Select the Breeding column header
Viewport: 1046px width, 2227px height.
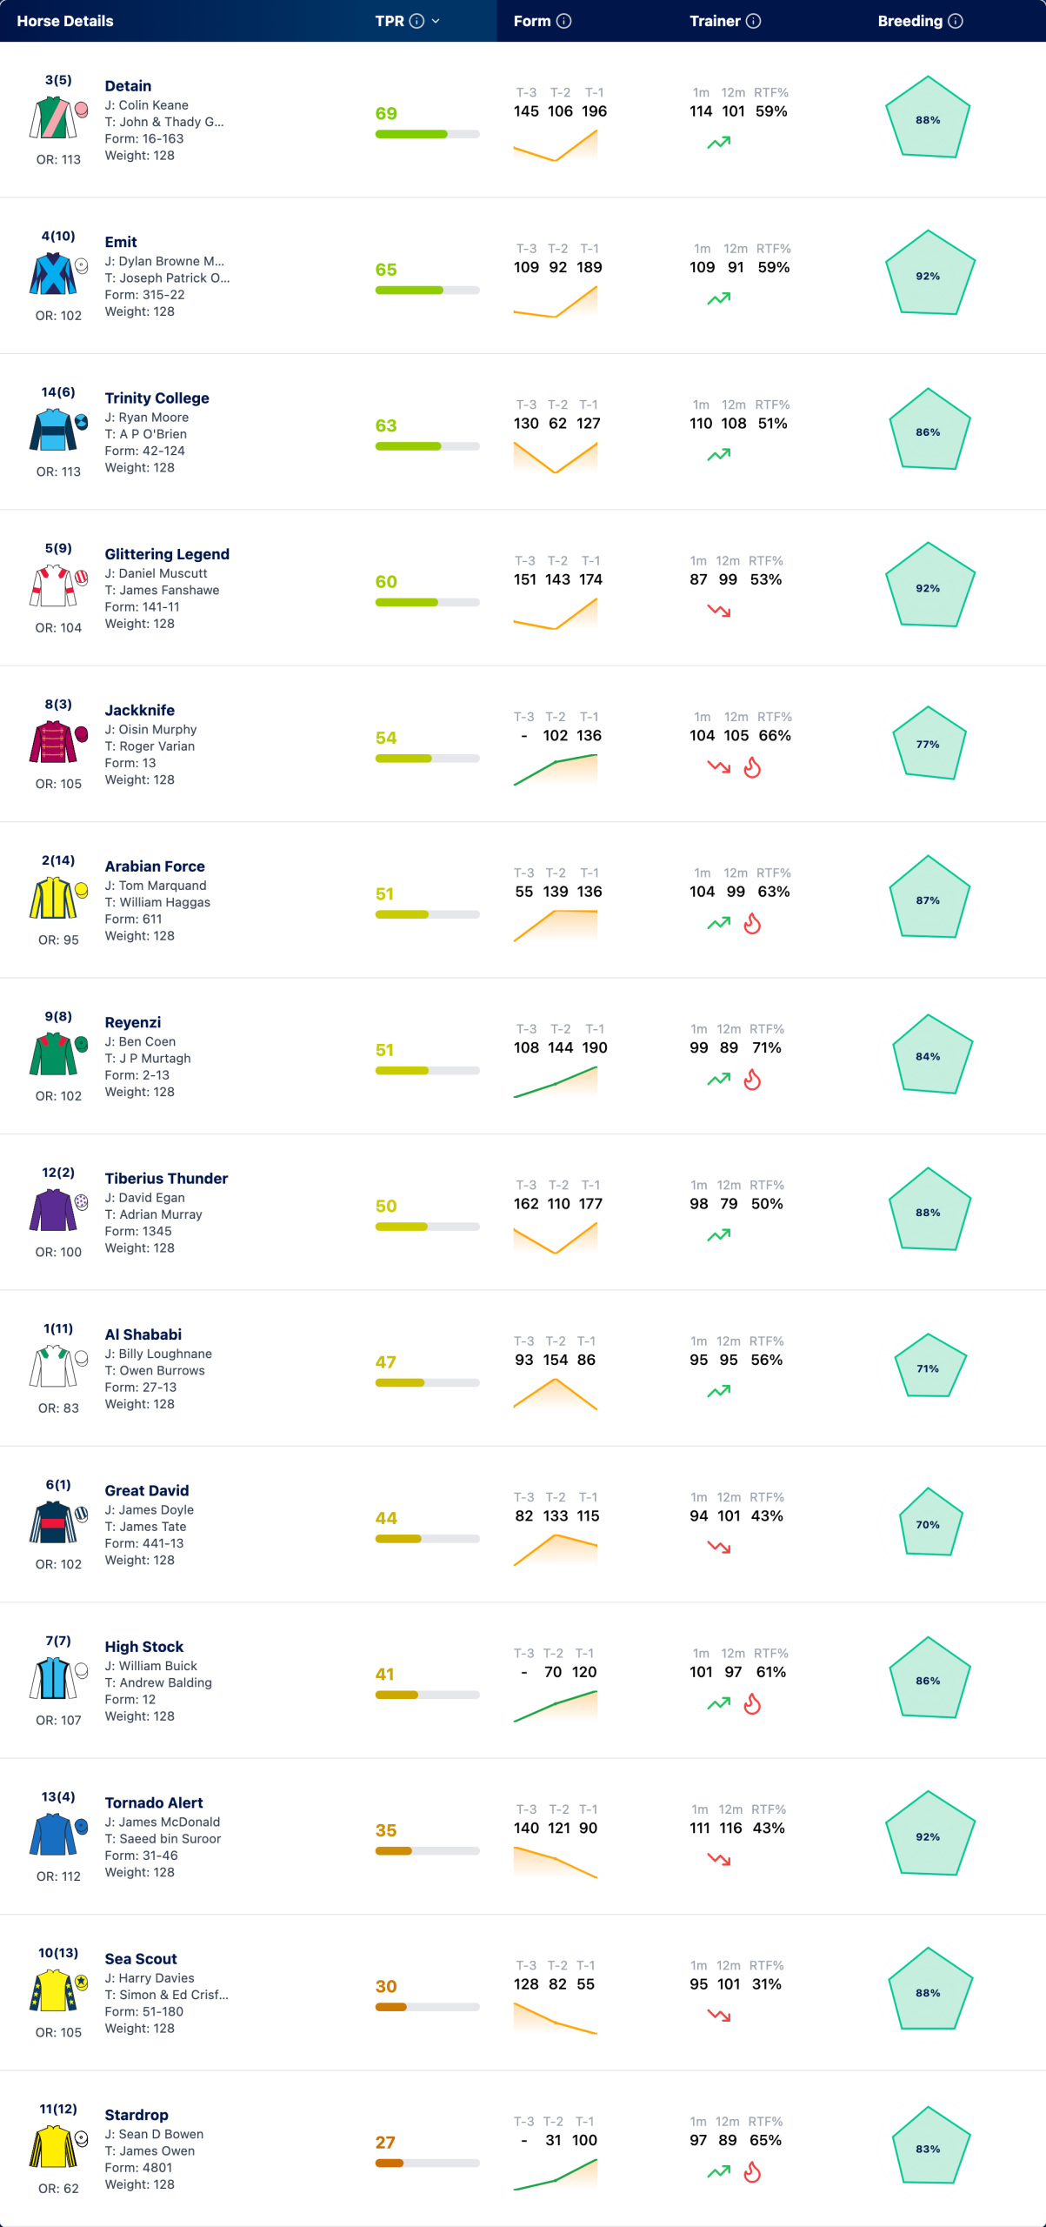919,21
